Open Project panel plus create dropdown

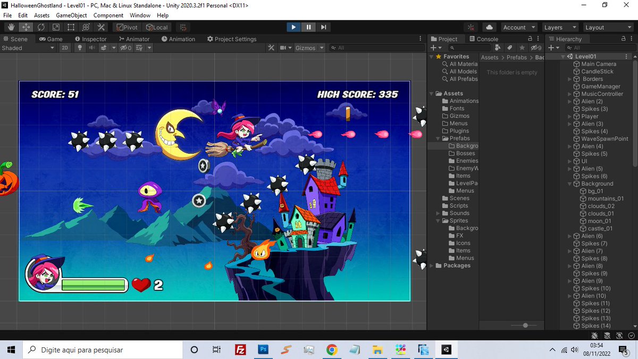[435, 48]
